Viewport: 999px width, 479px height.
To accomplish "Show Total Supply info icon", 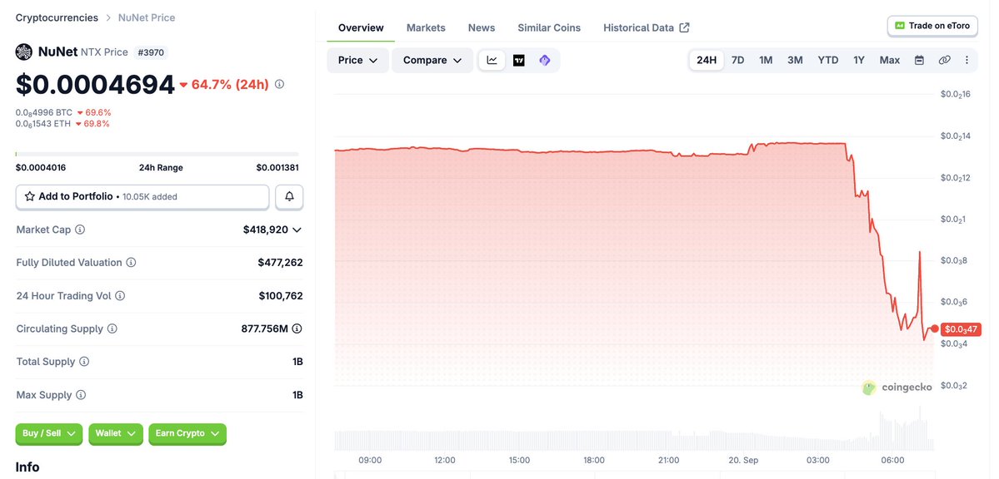I will point(84,362).
